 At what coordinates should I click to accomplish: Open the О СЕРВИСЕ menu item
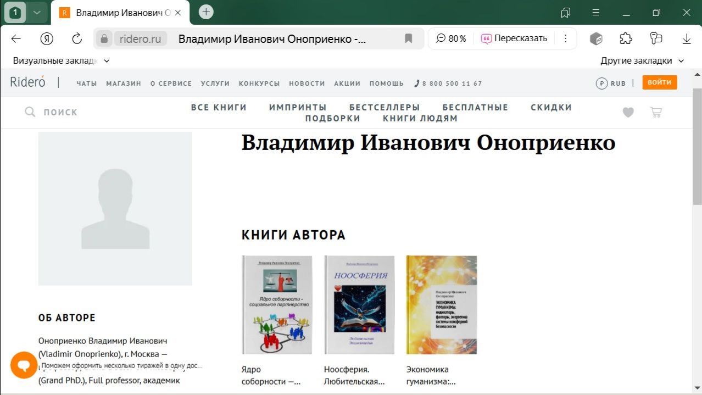(171, 84)
